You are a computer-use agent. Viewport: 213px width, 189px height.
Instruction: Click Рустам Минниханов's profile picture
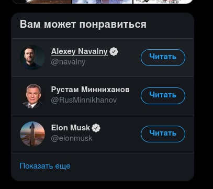[x=32, y=96]
